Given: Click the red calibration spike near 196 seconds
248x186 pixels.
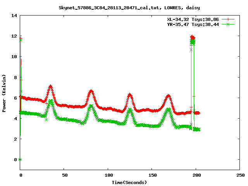Looking at the screenshot, I should [x=193, y=38].
